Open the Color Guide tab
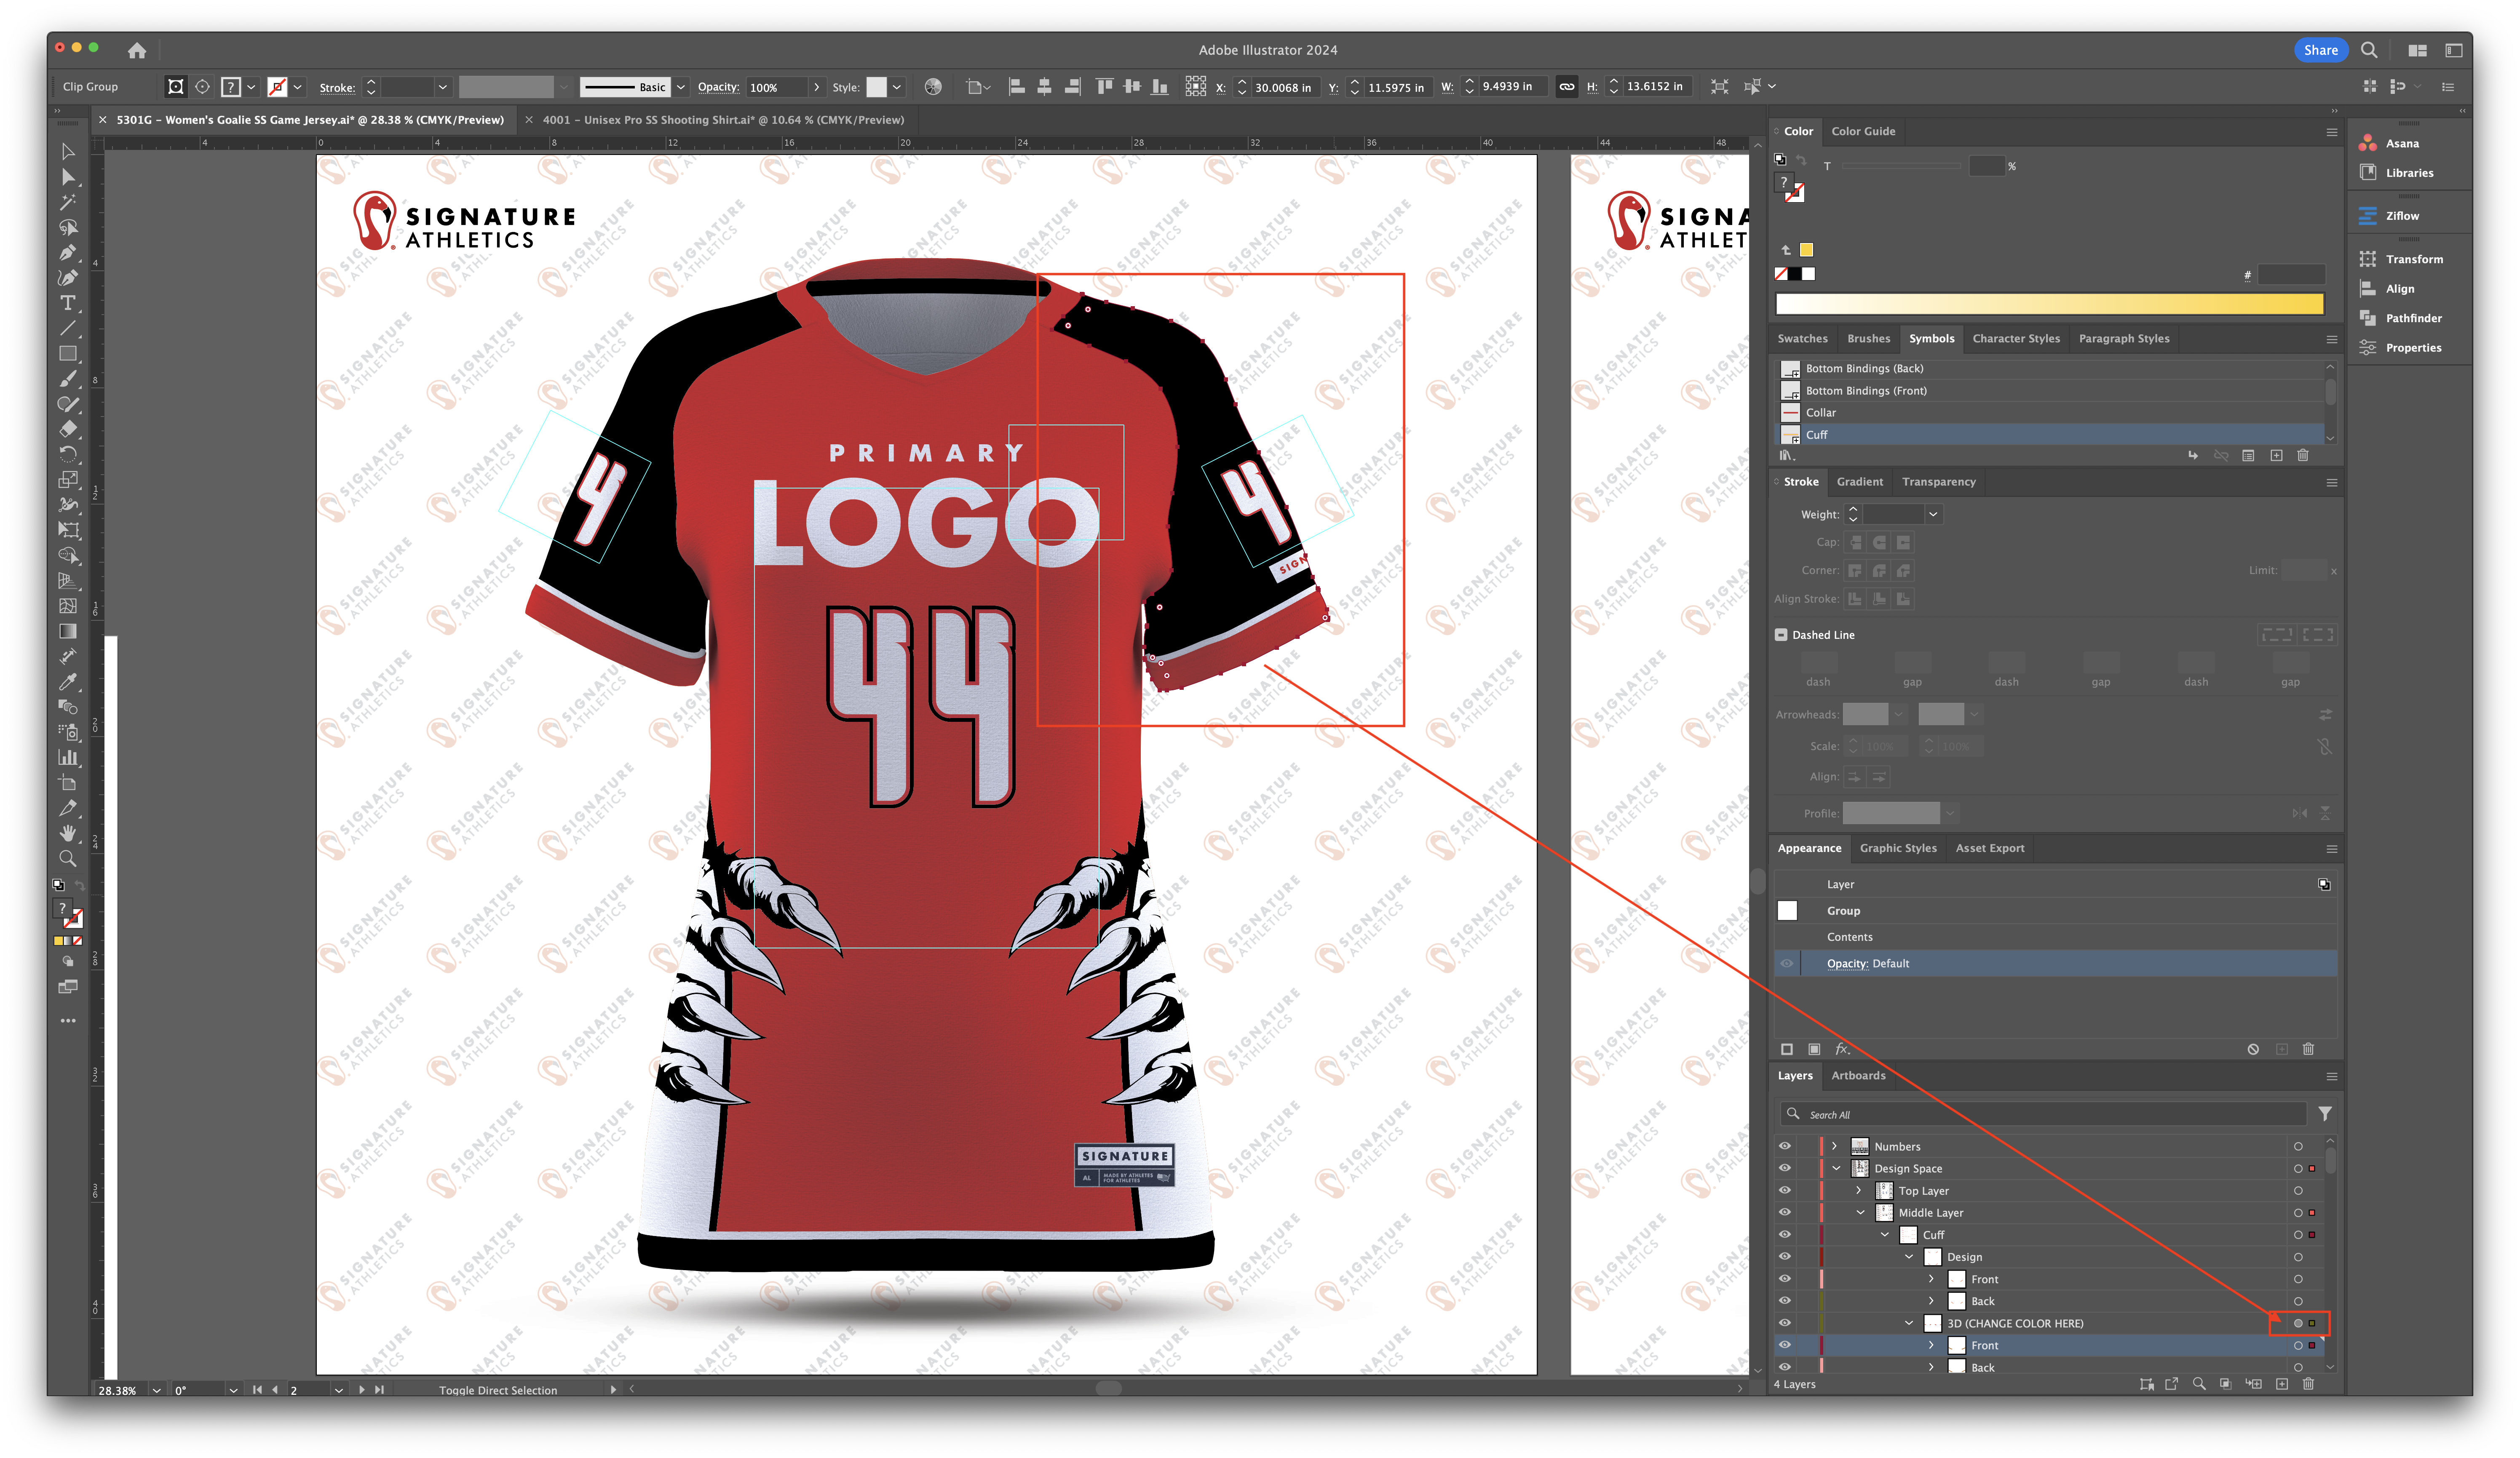Viewport: 2520px width, 1458px height. (x=1863, y=131)
